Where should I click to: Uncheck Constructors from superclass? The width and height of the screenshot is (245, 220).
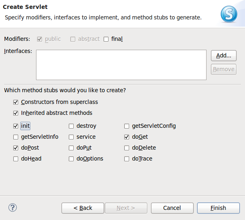16,102
